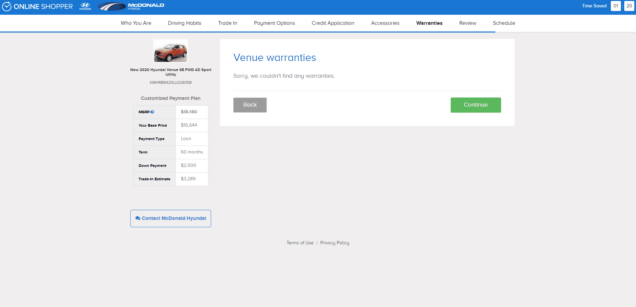This screenshot has height=307, width=636.
Task: Click the struck-through MSRP value $18,480
Action: click(189, 112)
